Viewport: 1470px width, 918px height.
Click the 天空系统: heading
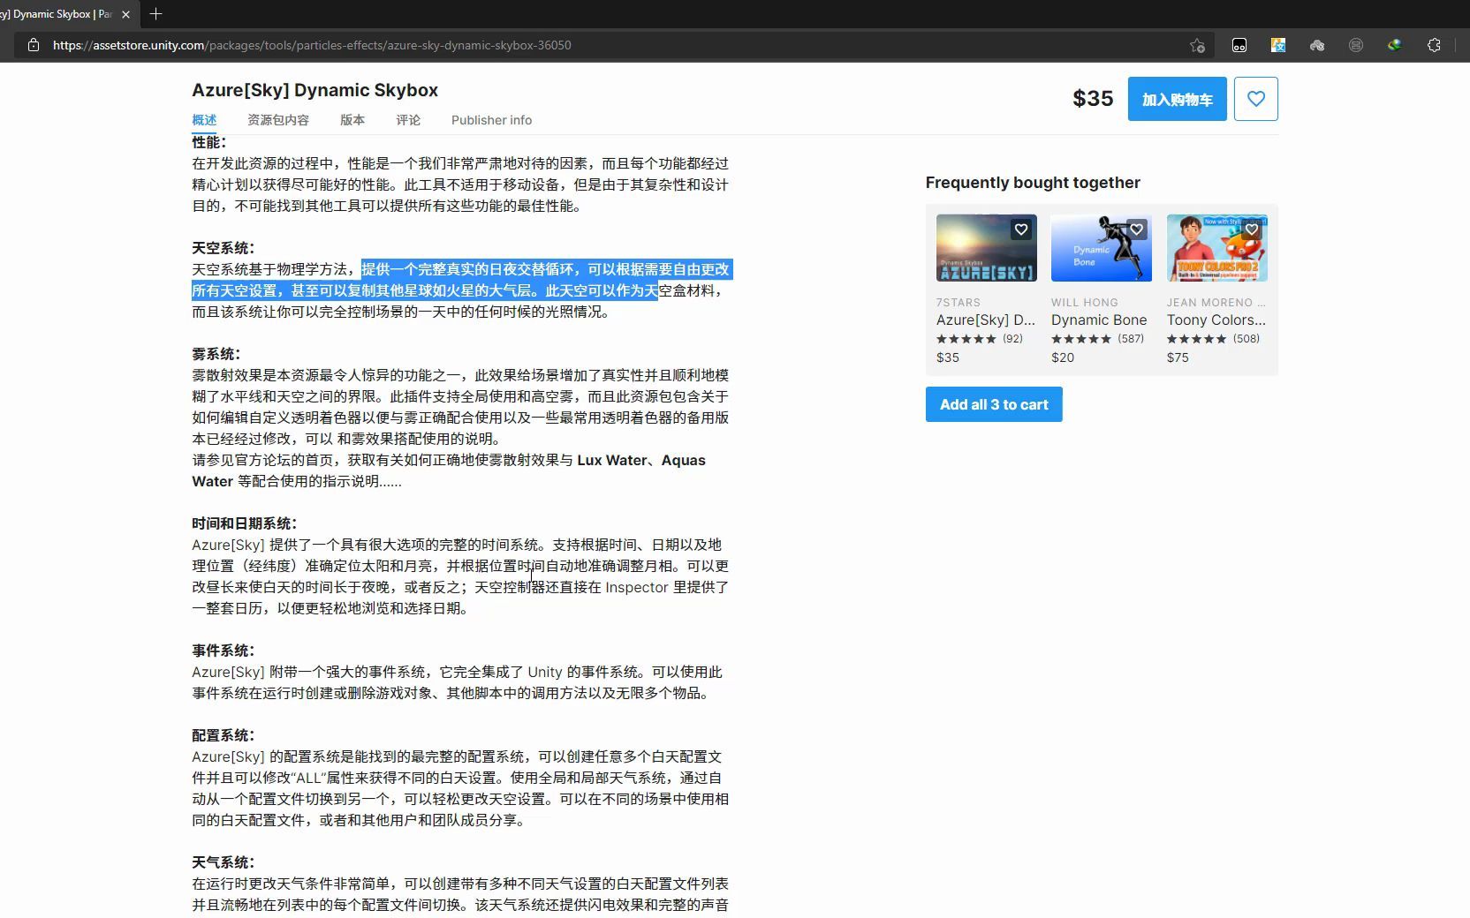tap(224, 248)
